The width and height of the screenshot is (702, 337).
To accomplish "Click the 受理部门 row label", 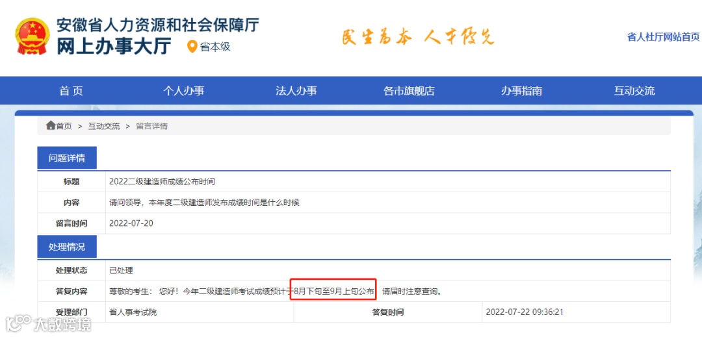I will pos(71,312).
